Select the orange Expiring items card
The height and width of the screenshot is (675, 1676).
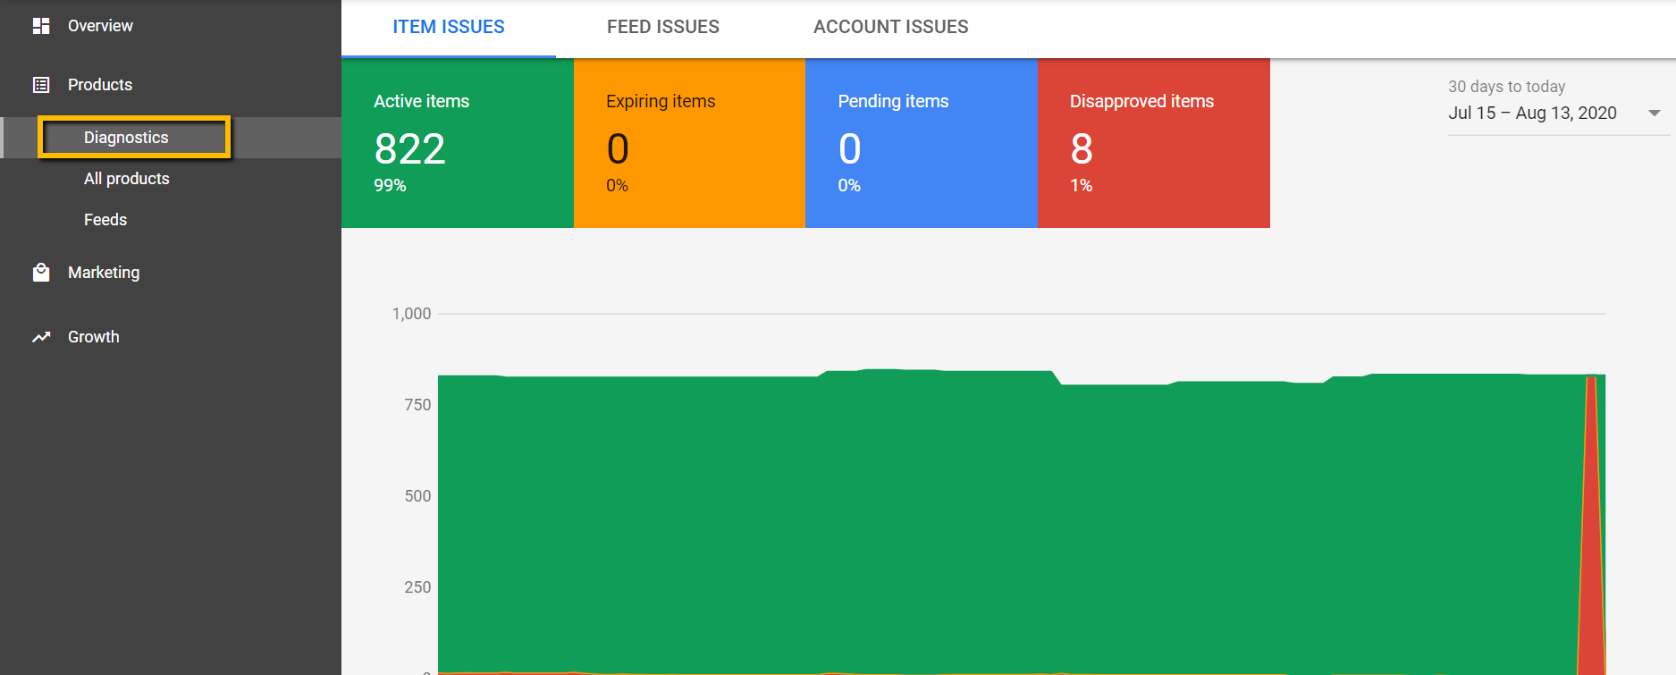click(x=689, y=143)
